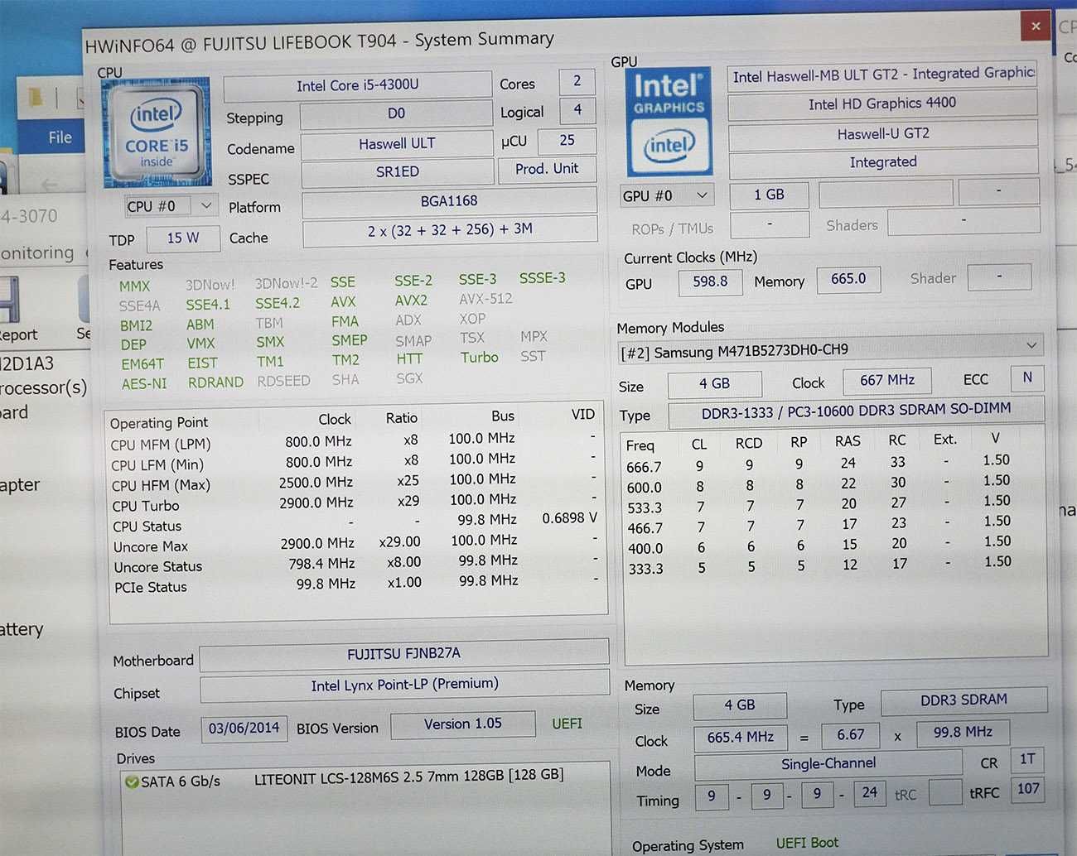Screen dimensions: 1077x856
Task: Click the PCIe Status row label
Action: pyautogui.click(x=150, y=588)
